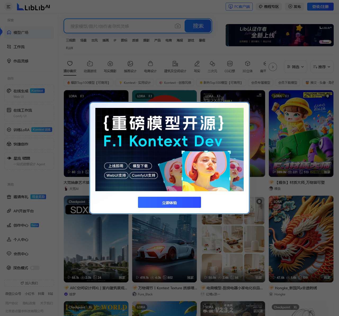The width and height of the screenshot is (339, 316).
Task: Select the 爆款Top100模型 filter chip
Action: point(88,83)
